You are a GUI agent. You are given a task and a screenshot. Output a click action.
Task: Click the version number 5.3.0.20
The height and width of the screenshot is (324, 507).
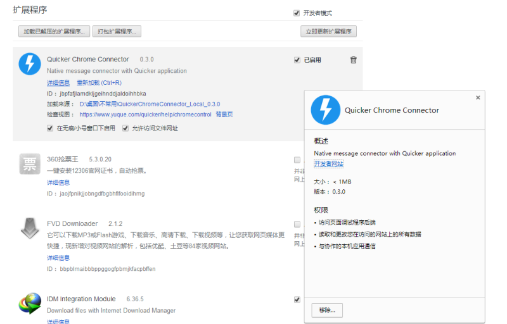pyautogui.click(x=100, y=159)
